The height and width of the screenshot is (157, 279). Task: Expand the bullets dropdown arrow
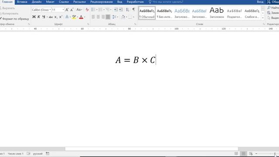click(97, 10)
